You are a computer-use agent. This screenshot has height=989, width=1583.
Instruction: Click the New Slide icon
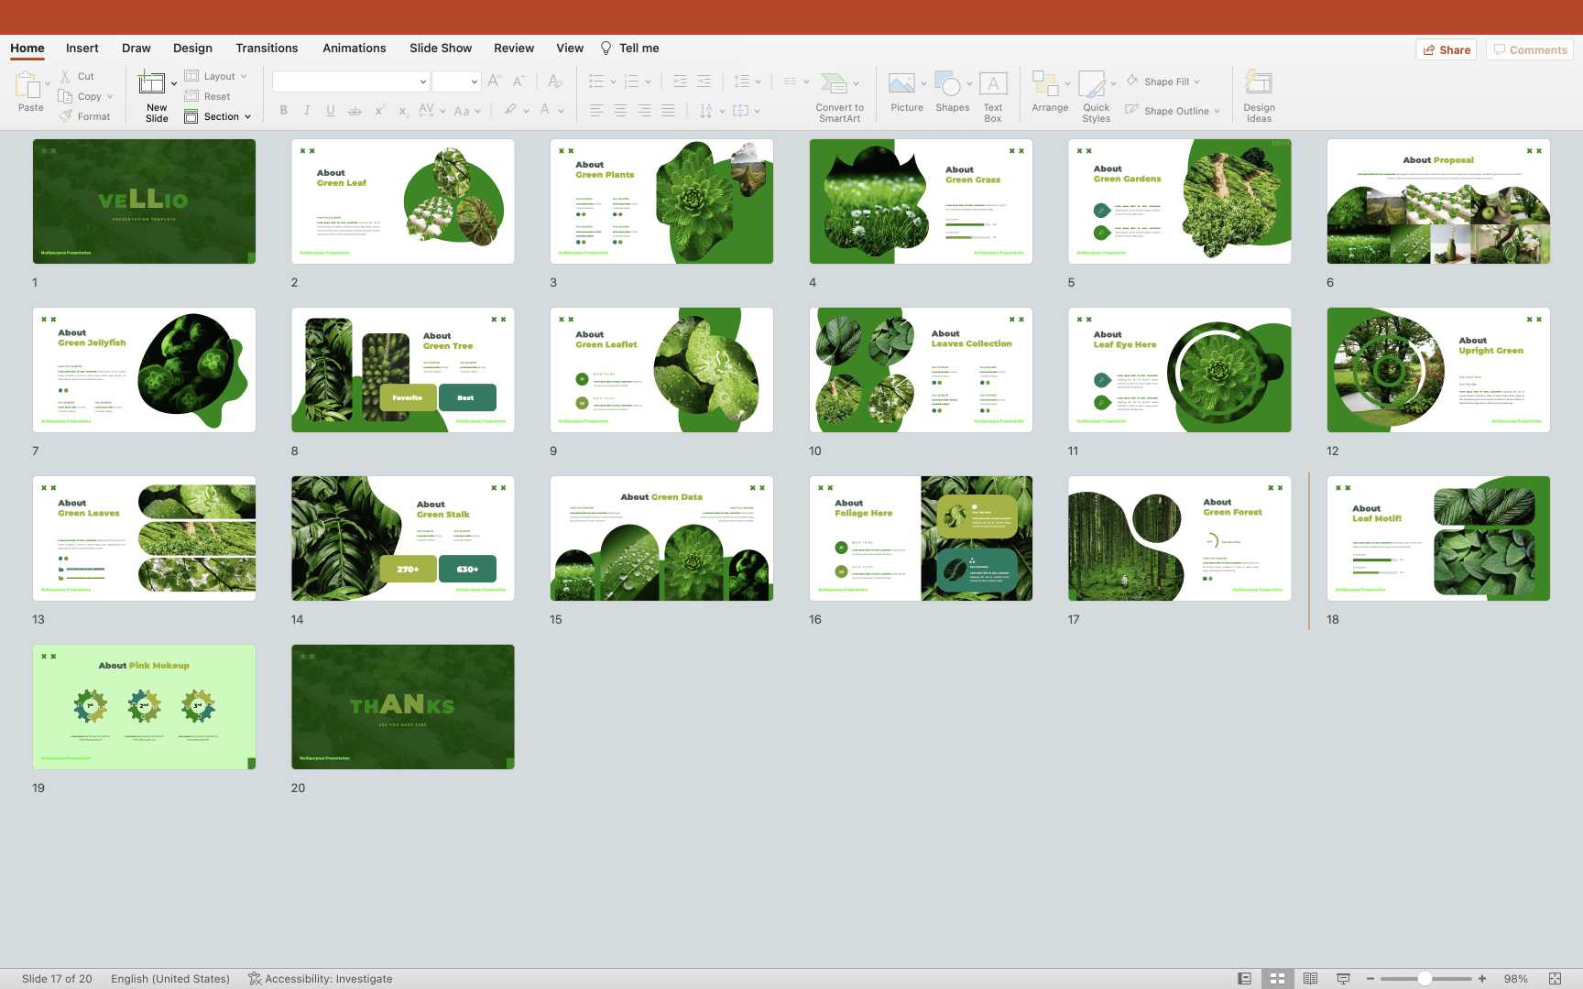151,84
